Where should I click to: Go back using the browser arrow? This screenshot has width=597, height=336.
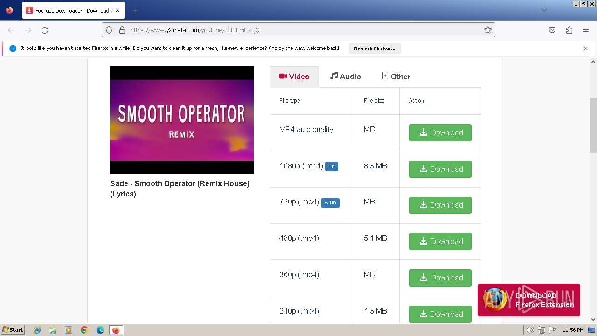[x=11, y=30]
